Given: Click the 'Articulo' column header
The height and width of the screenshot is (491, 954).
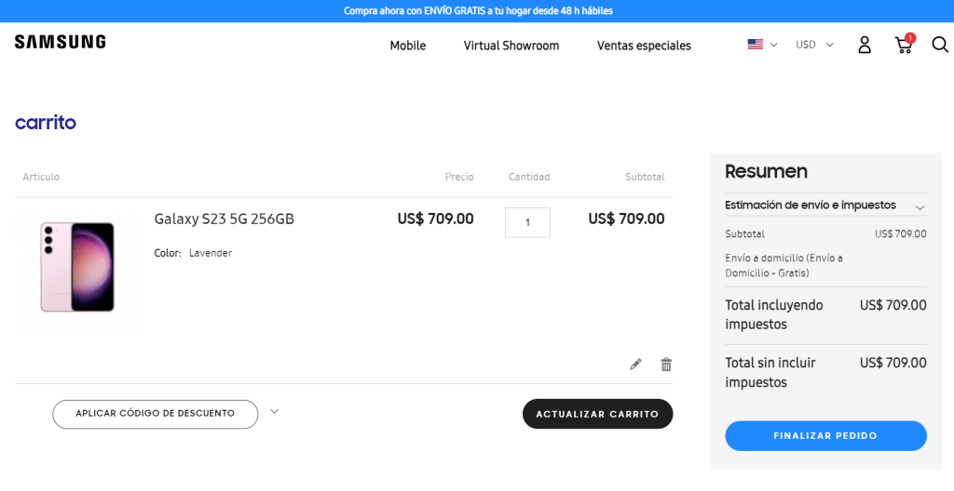Looking at the screenshot, I should click(x=41, y=177).
